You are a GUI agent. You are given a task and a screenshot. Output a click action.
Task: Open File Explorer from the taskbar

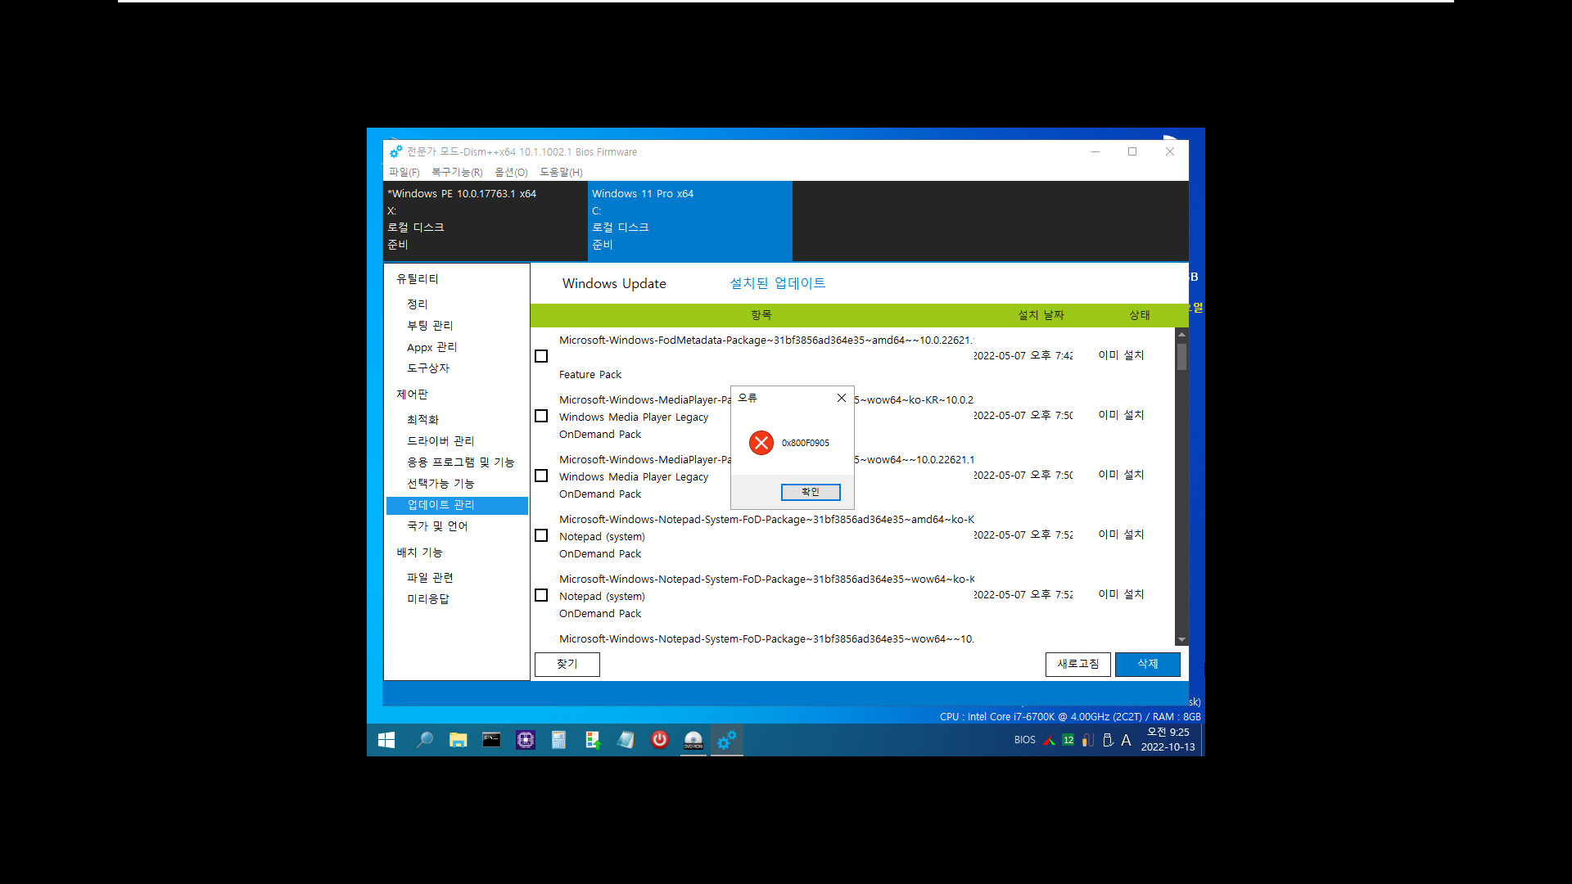tap(458, 740)
